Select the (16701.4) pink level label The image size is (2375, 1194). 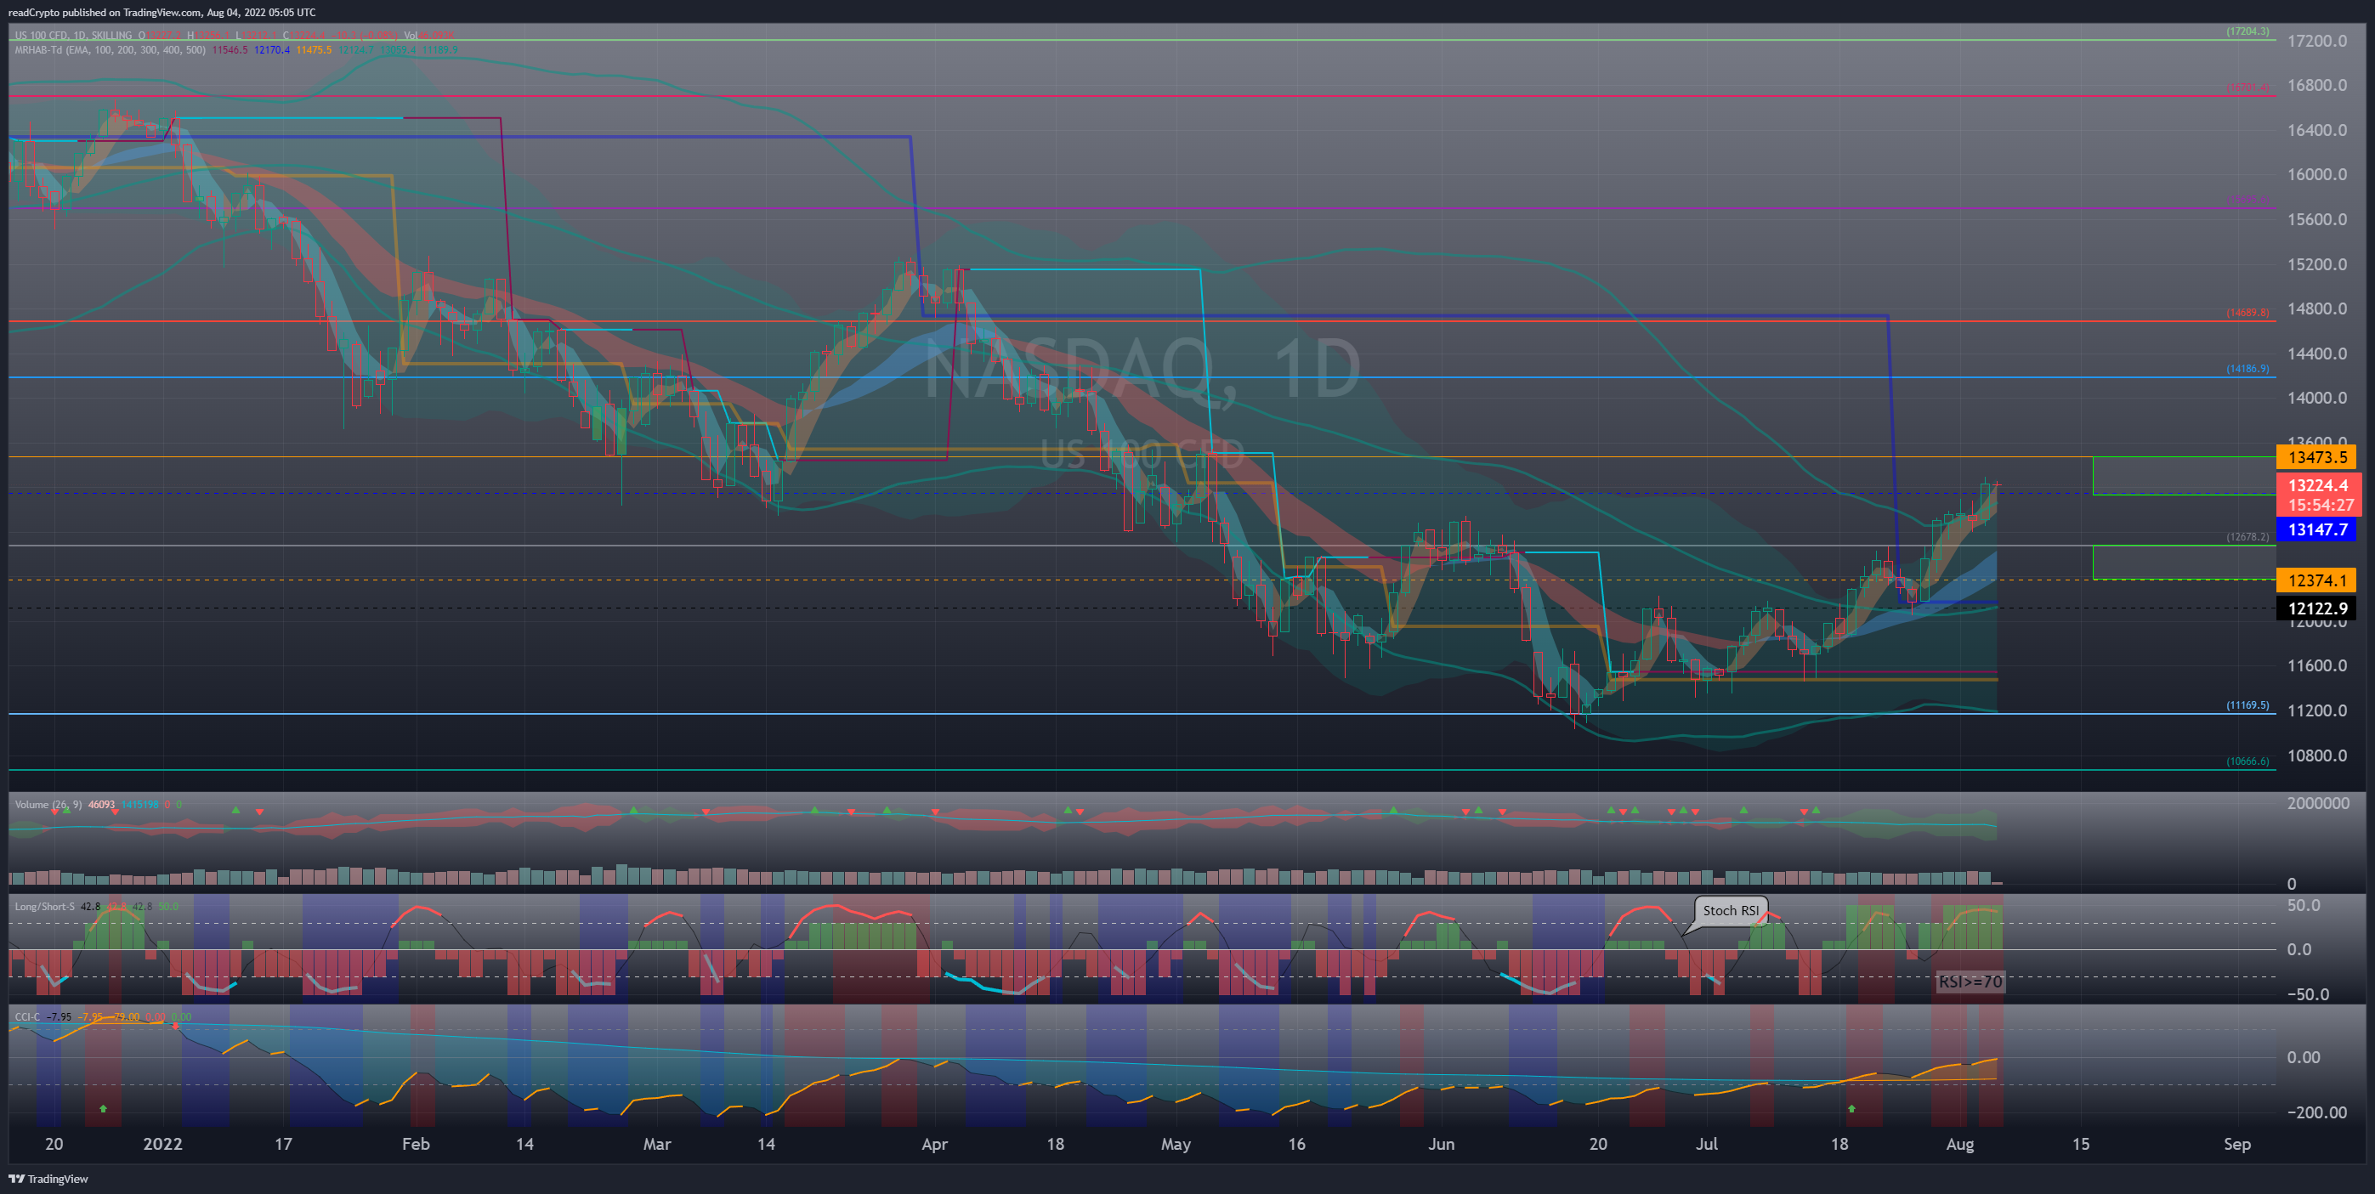click(x=2247, y=88)
